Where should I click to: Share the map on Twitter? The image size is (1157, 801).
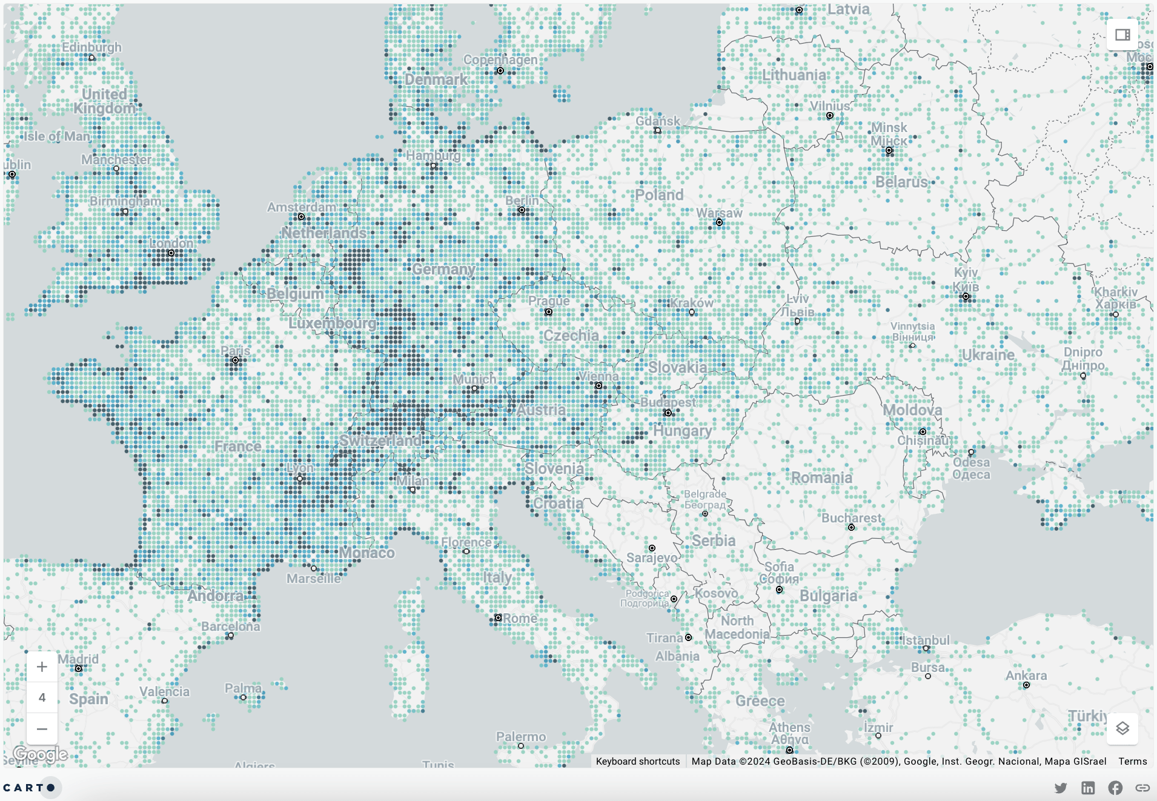(1062, 787)
